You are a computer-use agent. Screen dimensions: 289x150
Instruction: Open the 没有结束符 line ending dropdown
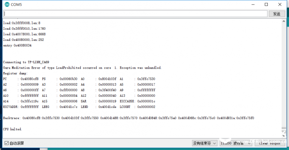pyautogui.click(x=204, y=143)
